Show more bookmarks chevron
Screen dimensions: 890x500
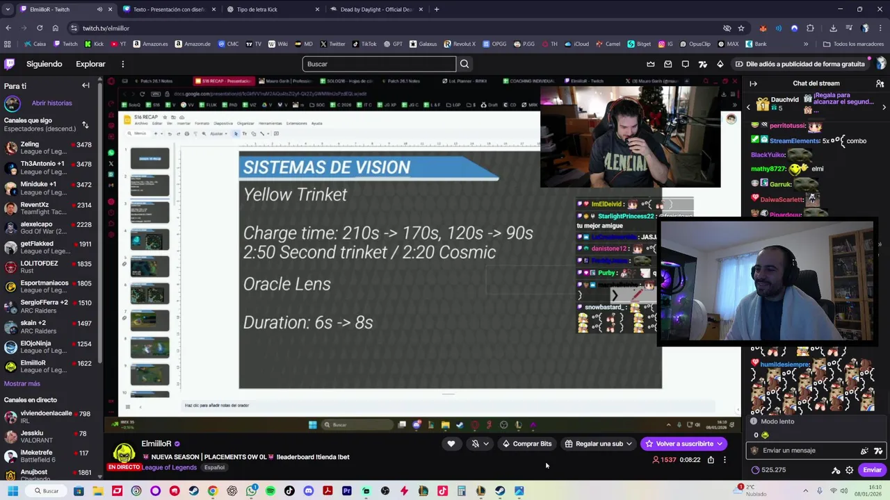click(806, 44)
